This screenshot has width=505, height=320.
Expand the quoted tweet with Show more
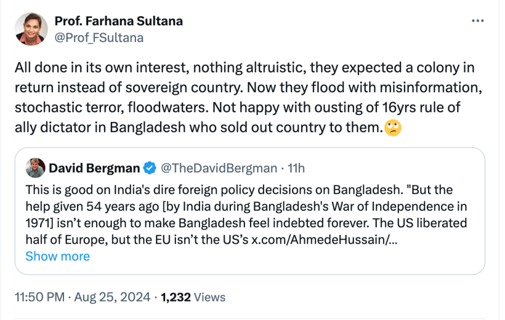[x=57, y=256]
